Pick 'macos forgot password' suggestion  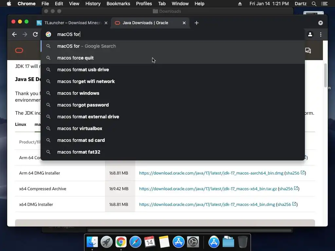point(173,105)
